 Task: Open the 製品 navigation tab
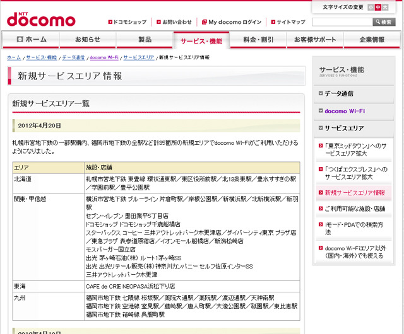[x=145, y=40]
